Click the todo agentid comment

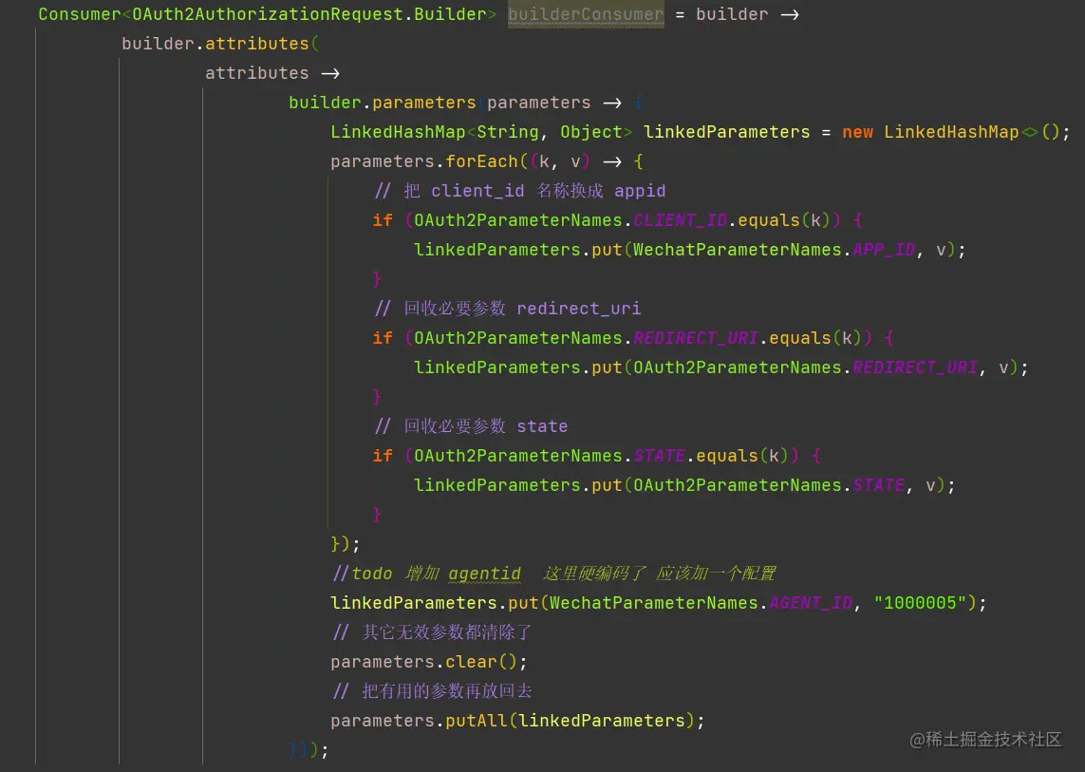553,574
